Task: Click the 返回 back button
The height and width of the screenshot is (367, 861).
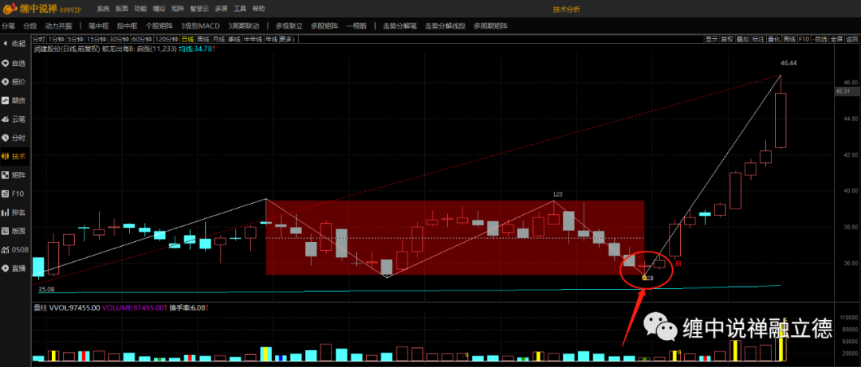Action: (852, 39)
